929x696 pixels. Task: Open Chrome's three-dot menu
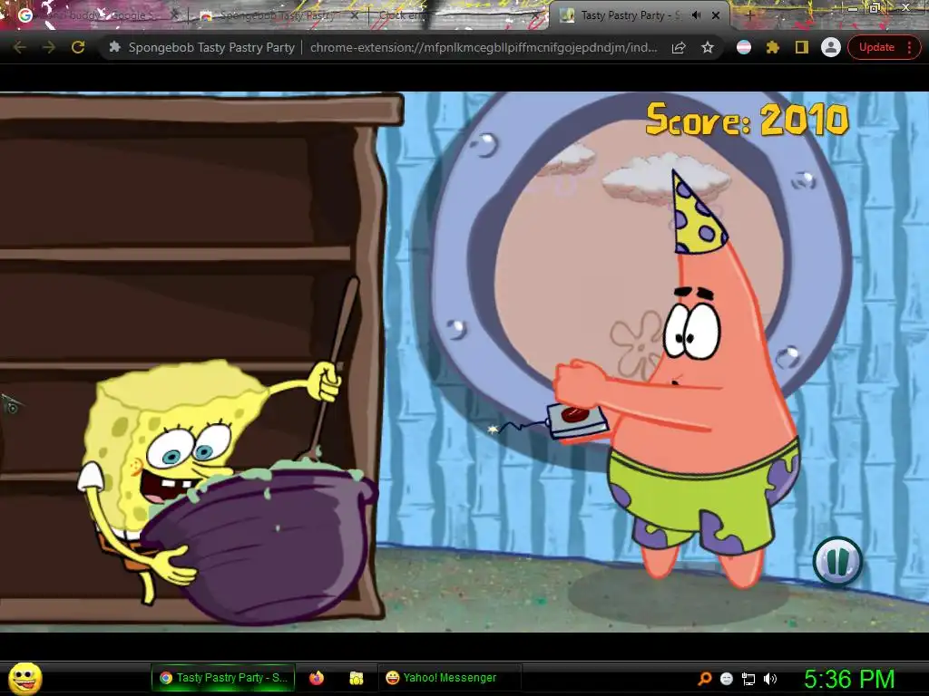pos(909,47)
